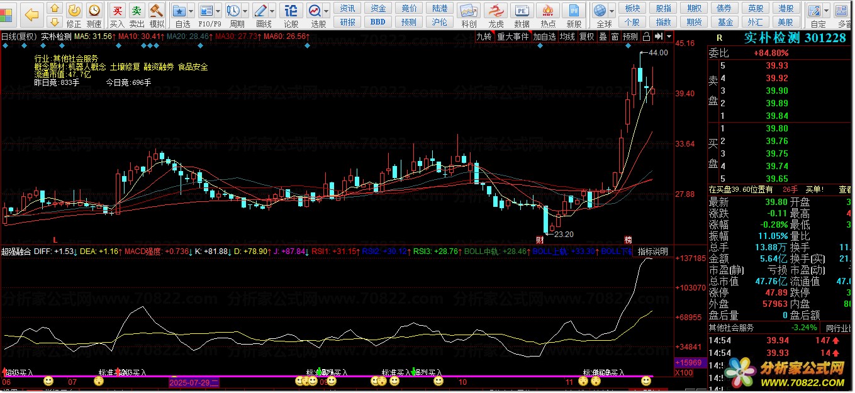Click the 指标说明 indicator description button
The image size is (855, 393).
[652, 252]
